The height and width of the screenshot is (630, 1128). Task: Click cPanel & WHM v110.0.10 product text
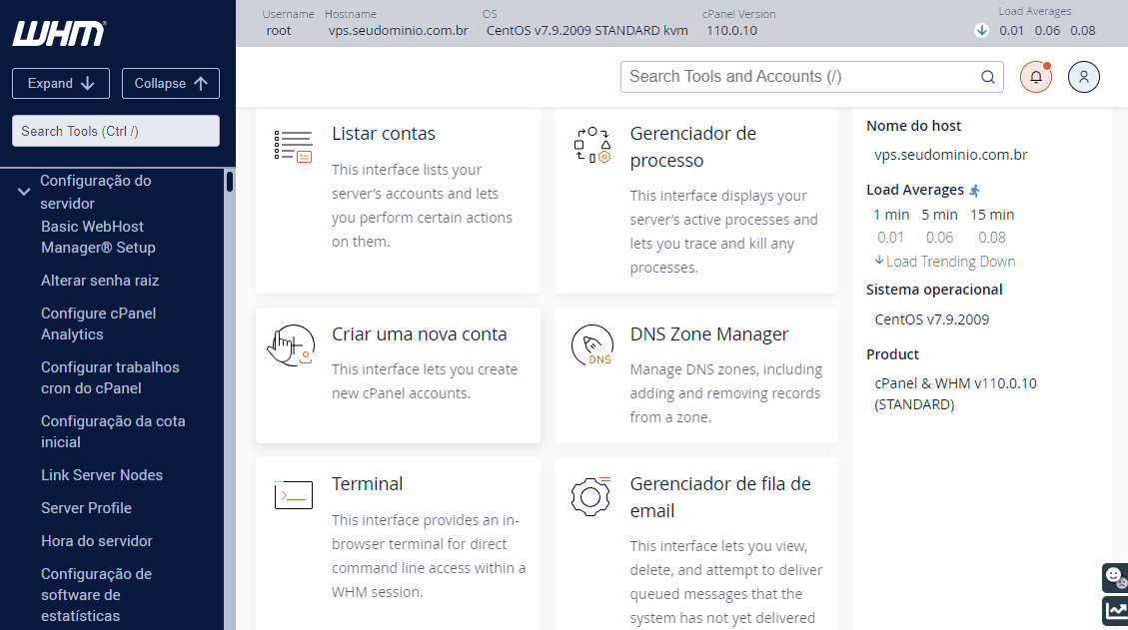pyautogui.click(x=955, y=394)
